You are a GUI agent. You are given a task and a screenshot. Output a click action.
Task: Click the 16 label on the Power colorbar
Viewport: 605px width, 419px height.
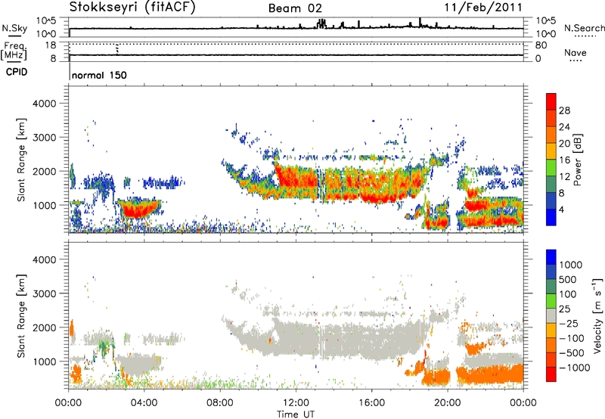pos(564,160)
